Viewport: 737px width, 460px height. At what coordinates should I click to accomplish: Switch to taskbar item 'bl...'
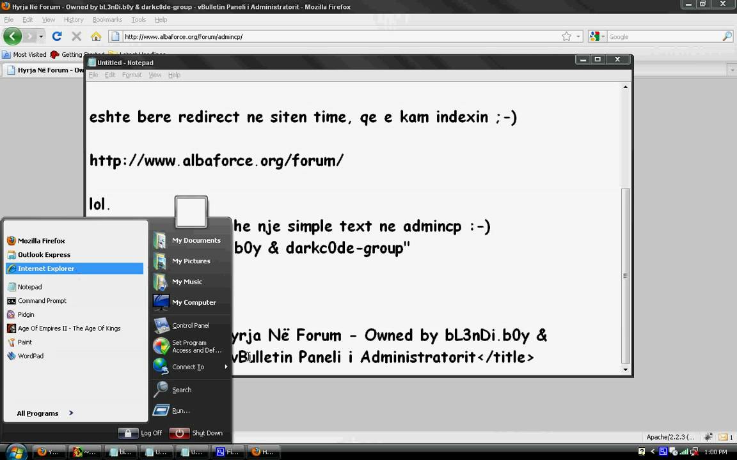pos(120,452)
